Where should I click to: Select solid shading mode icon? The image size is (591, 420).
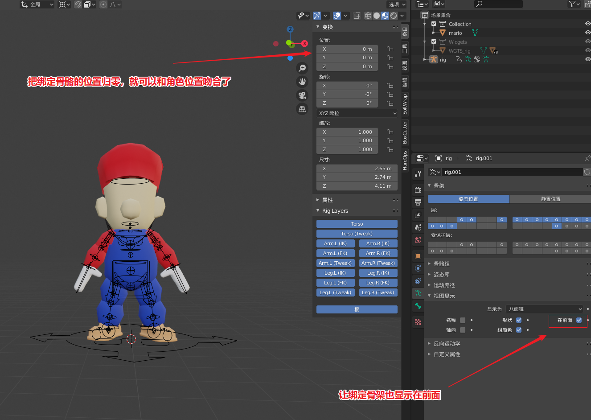[x=377, y=16]
